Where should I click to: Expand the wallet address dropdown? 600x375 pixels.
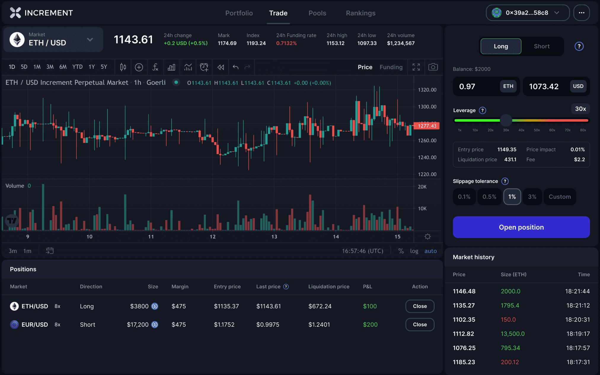(x=557, y=13)
